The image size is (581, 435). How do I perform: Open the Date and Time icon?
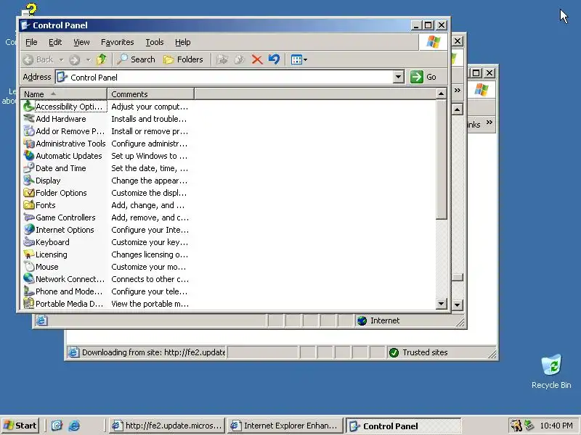click(28, 168)
